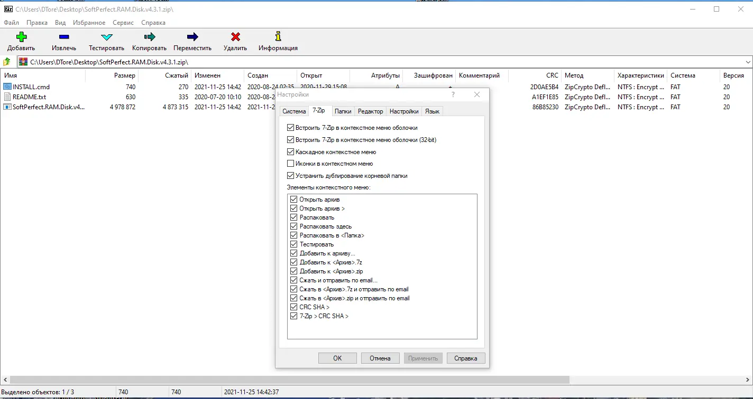Click the Отмена button
Viewport: 753px width, 399px height.
click(x=380, y=358)
